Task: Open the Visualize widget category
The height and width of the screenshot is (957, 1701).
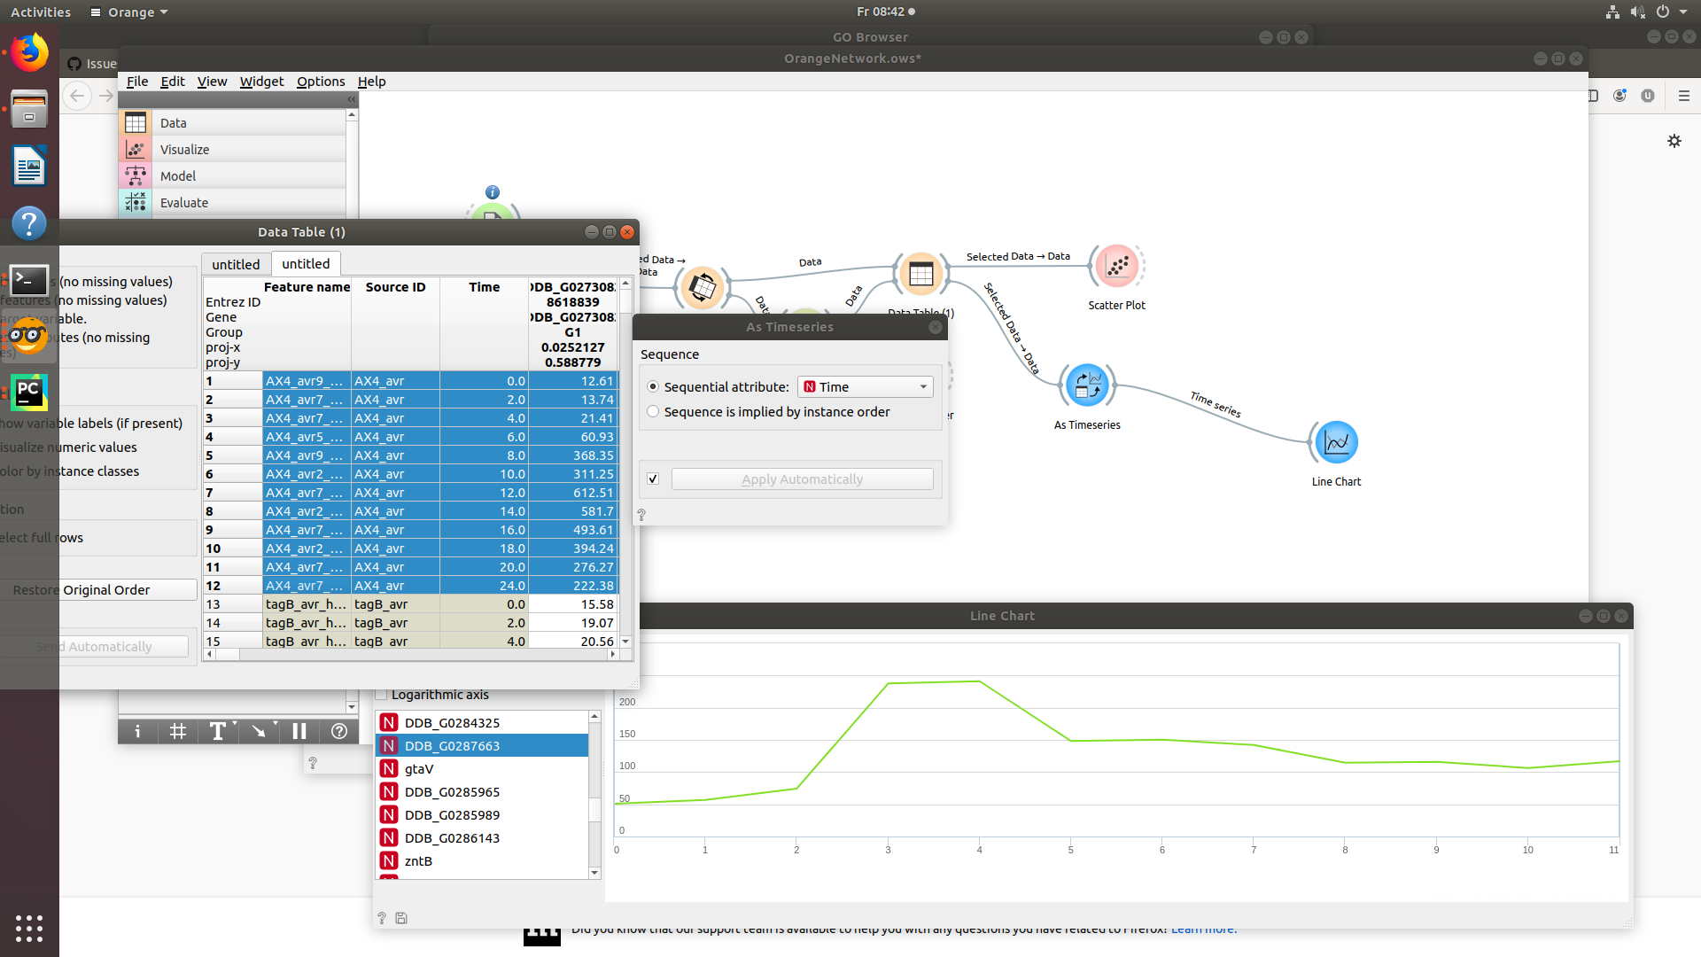Action: coord(184,149)
